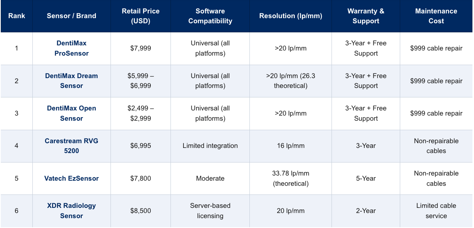Select the $2,499 – $2,999 price cell

[141, 113]
